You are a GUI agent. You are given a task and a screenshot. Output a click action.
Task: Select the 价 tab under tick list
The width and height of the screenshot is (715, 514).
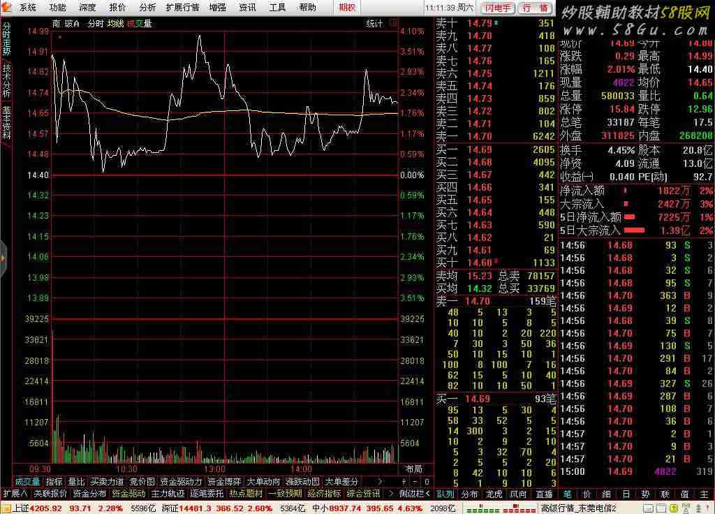coord(587,494)
